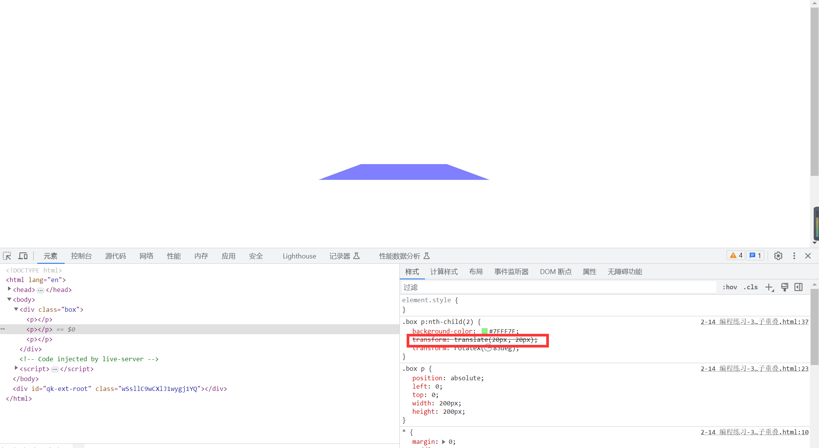This screenshot has height=448, width=819.
Task: Open the DevTools more options menu
Action: (794, 256)
